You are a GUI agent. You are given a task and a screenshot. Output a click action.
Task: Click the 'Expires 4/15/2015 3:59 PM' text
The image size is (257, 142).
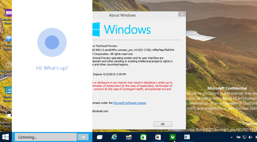point(109,74)
